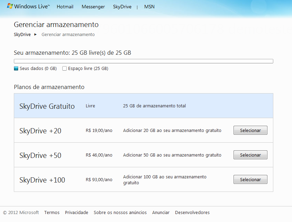Select the SkyDrive +100 plan button
The height and width of the screenshot is (222, 292).
[250, 179]
